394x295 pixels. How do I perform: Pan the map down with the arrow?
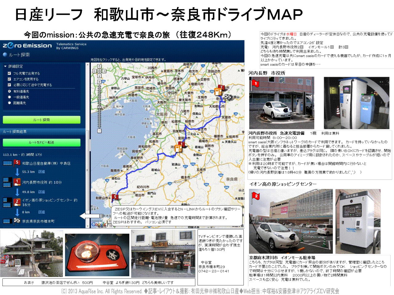(99, 76)
